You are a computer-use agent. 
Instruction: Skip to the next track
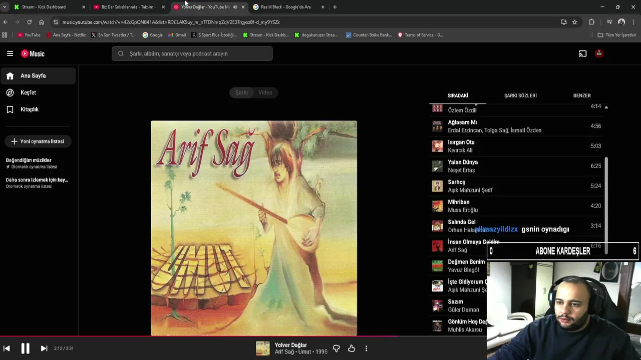point(44,348)
